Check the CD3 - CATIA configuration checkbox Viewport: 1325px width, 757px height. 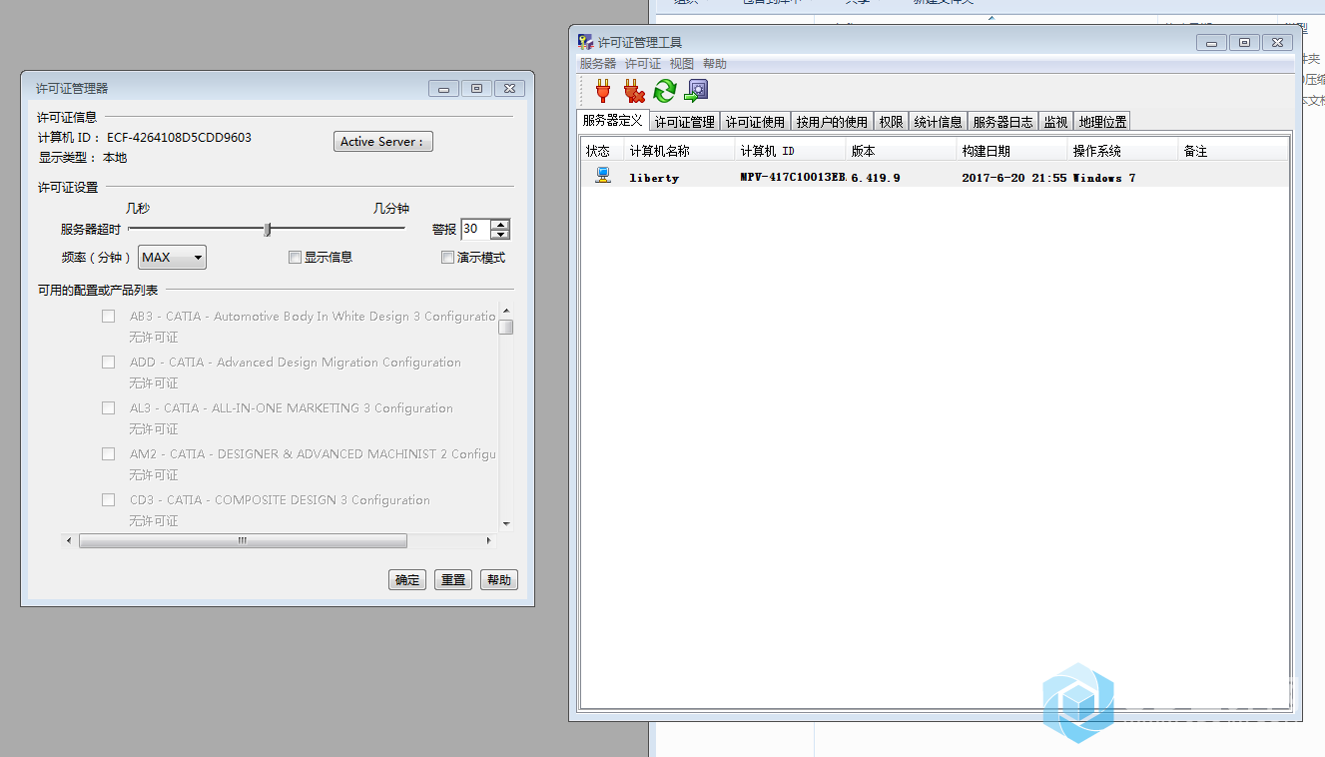click(108, 500)
